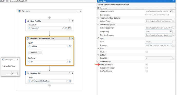Collapse the Misc properties section

[x=98, y=48]
